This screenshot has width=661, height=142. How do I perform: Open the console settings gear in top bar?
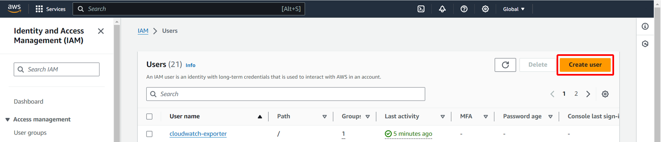coord(485,9)
